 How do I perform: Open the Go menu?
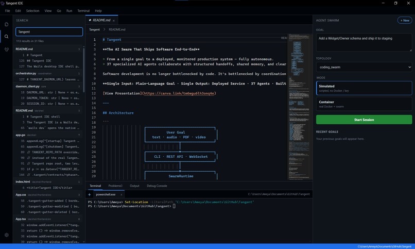(x=59, y=11)
